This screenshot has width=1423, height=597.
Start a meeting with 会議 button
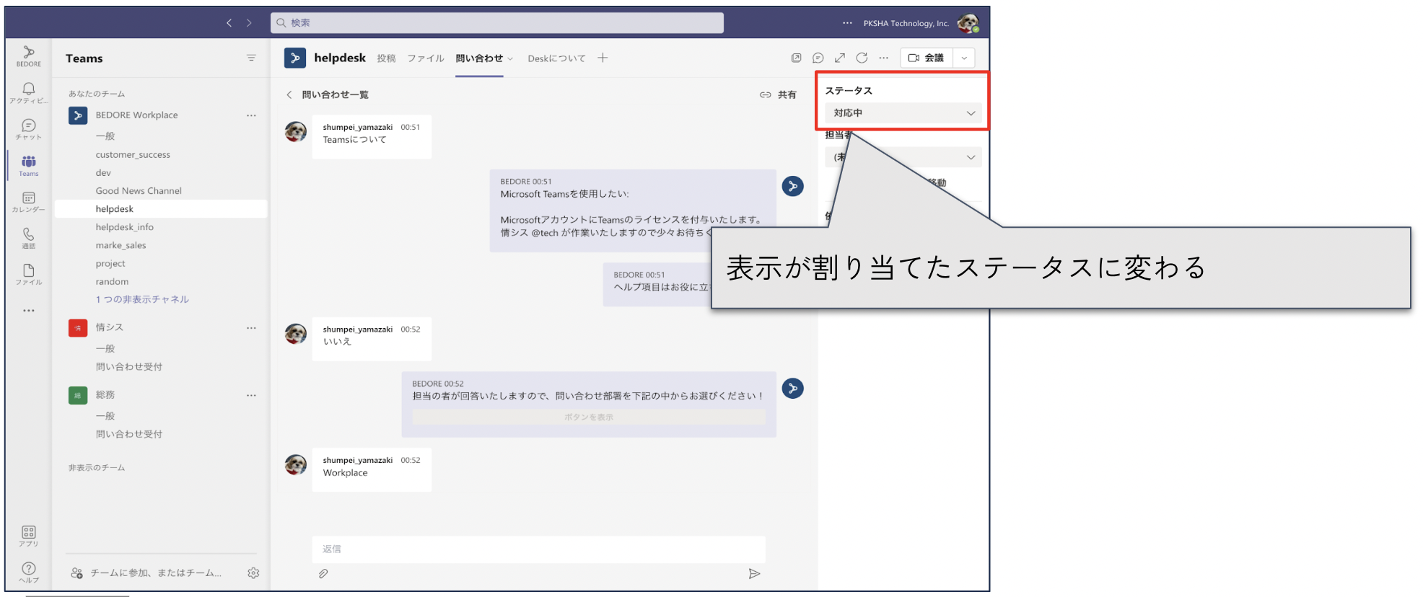(927, 58)
